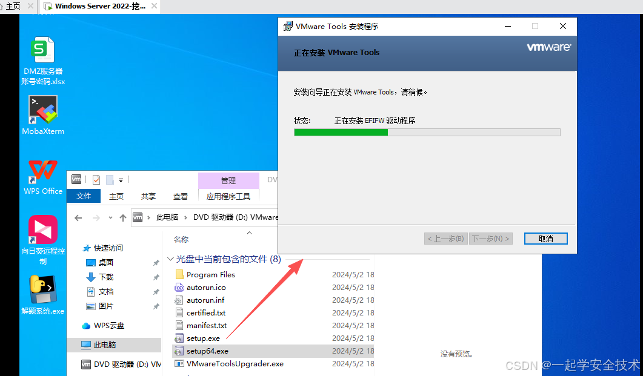Sort files by the 名称 column header

tap(181, 240)
